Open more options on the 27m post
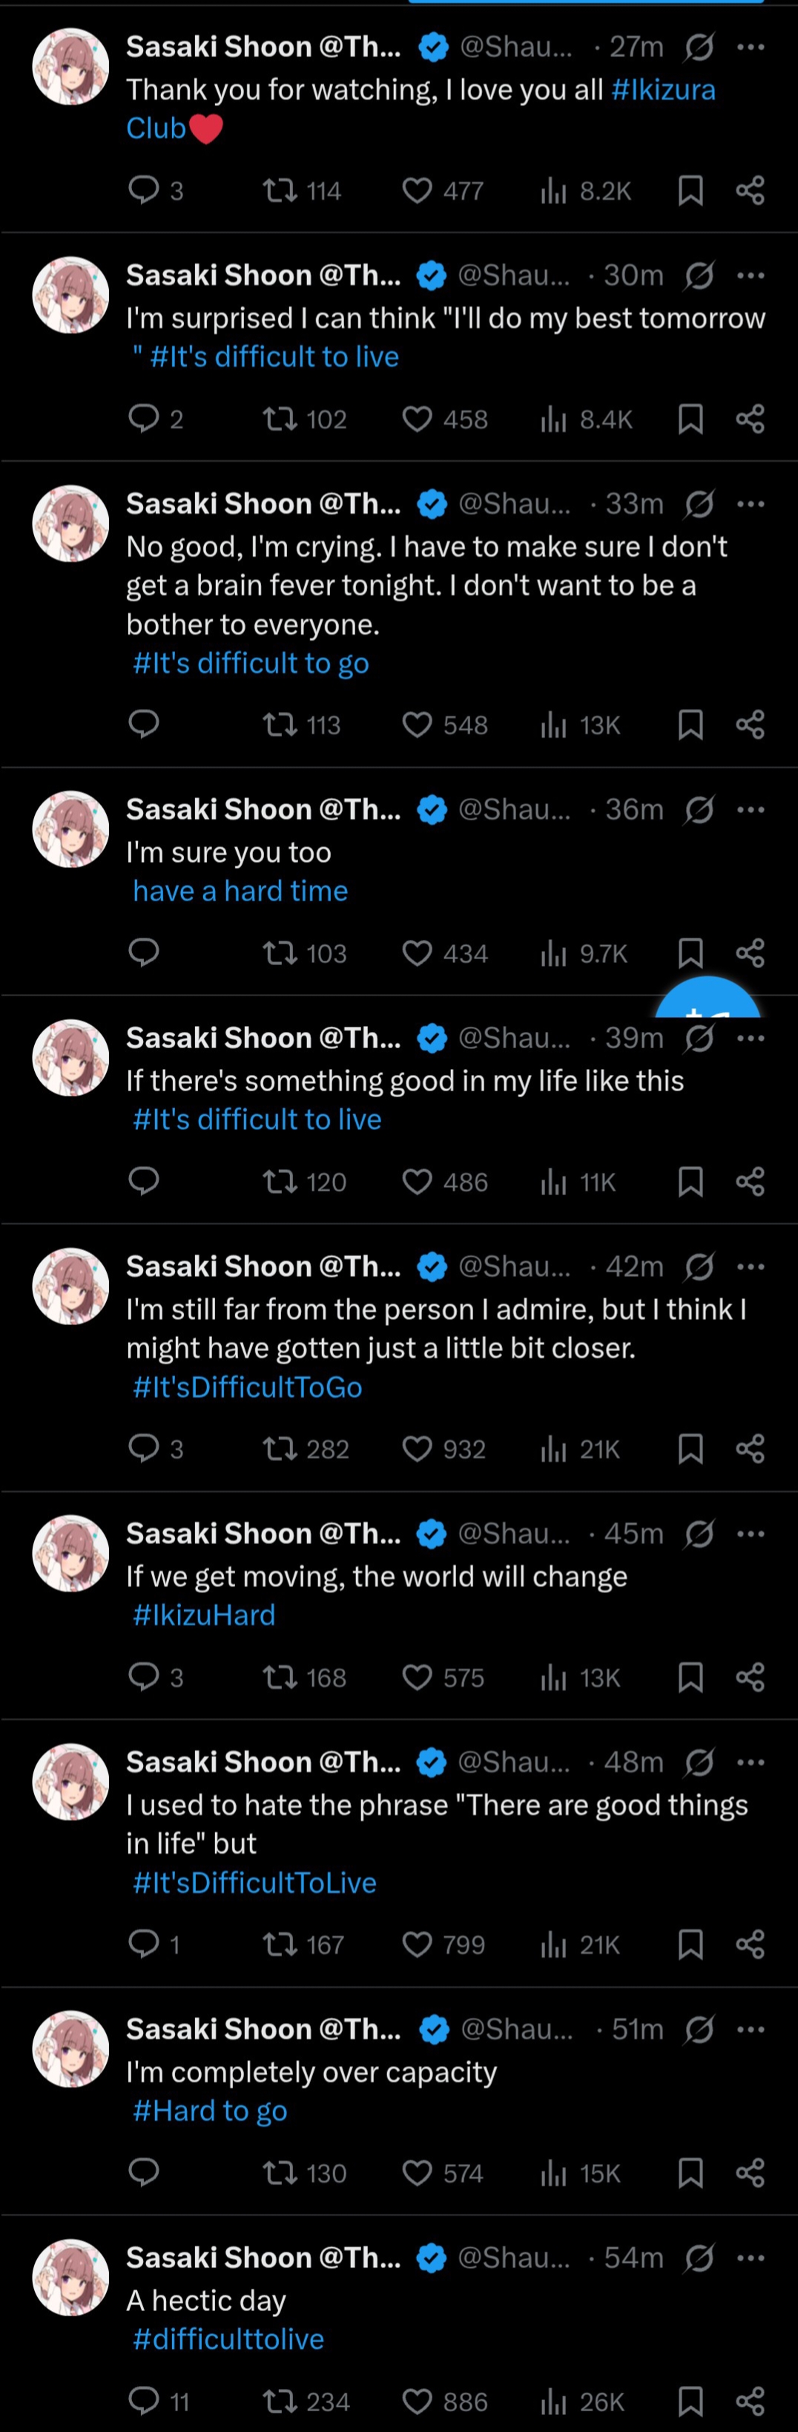Screen dimensions: 798x2432 tap(751, 48)
